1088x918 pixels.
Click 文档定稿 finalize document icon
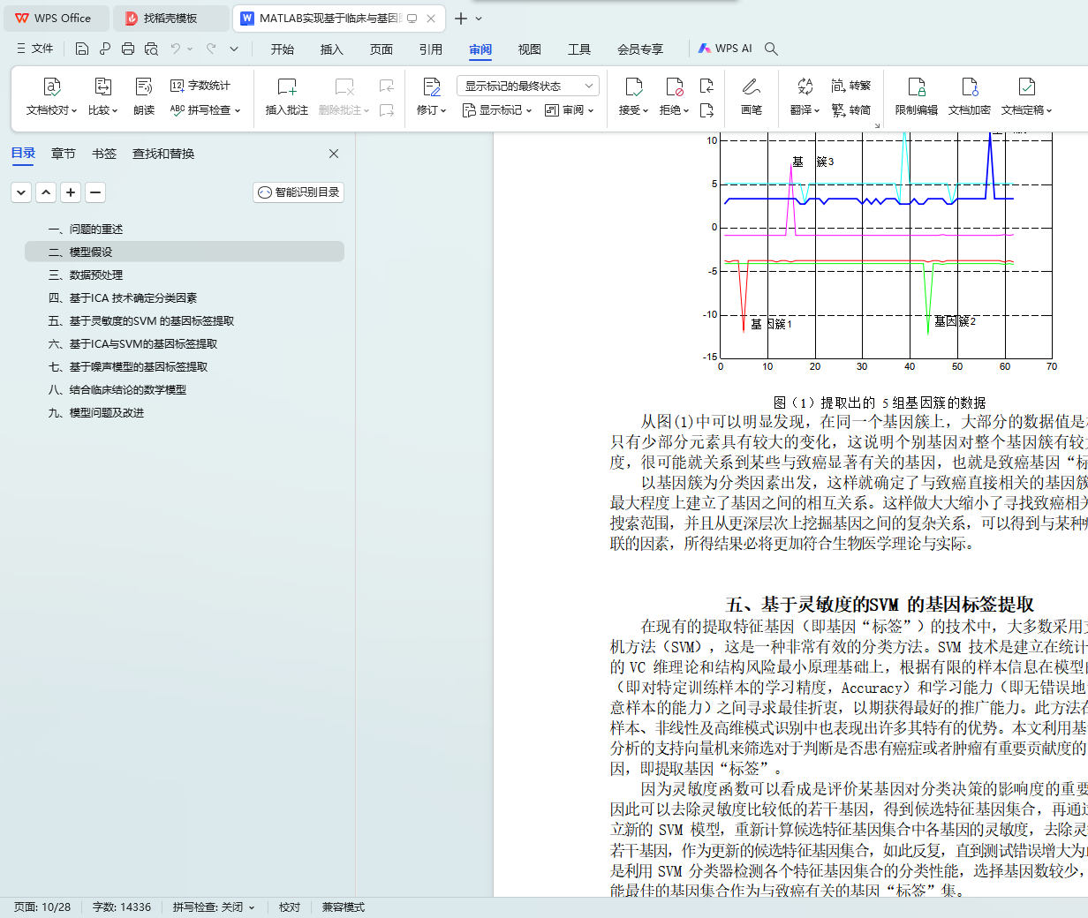tap(1026, 87)
